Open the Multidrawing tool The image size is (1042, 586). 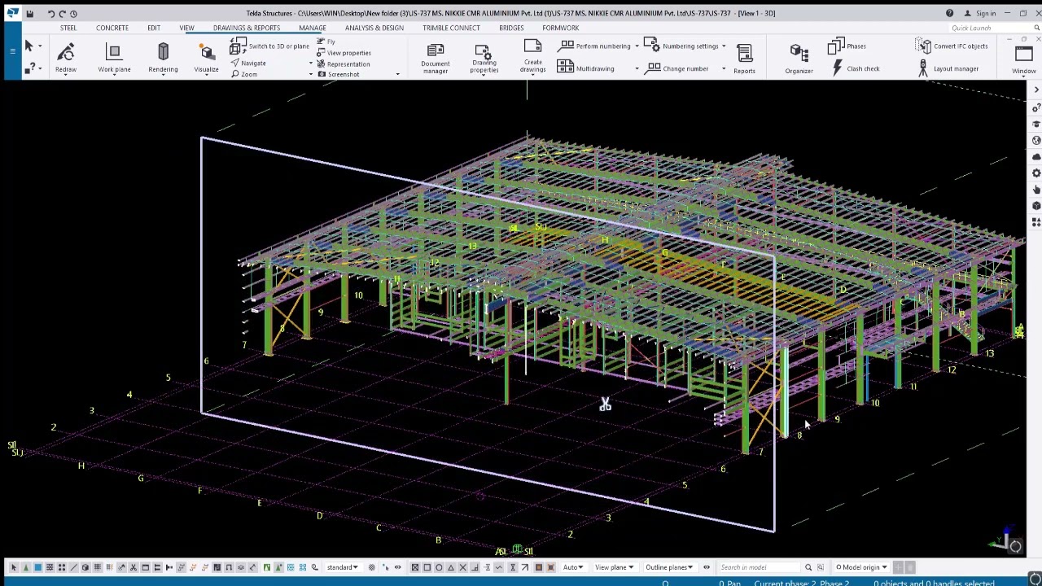click(x=586, y=68)
